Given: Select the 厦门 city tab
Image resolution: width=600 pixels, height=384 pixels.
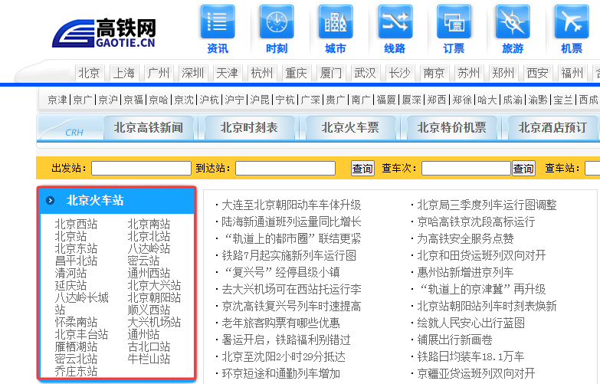Looking at the screenshot, I should (330, 73).
